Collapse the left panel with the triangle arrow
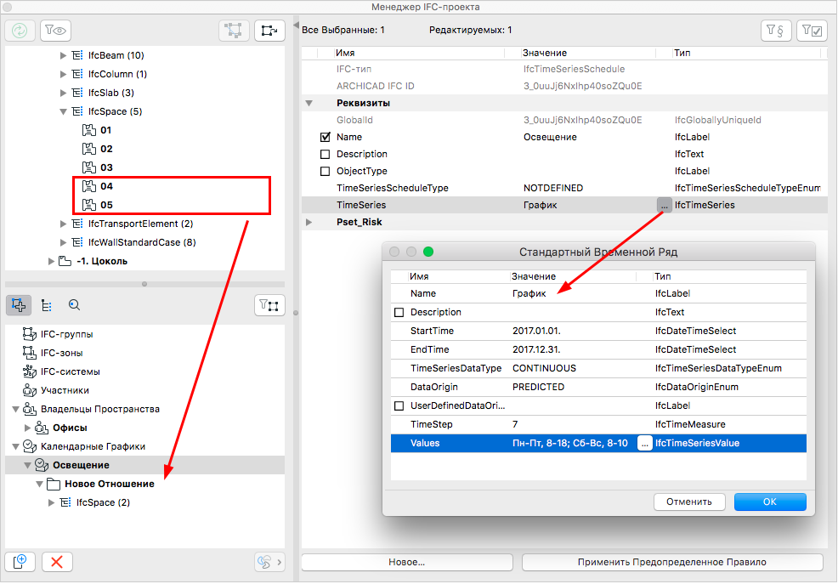The image size is (838, 584). (x=296, y=26)
